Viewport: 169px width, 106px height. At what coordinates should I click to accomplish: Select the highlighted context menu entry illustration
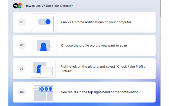[46, 72]
